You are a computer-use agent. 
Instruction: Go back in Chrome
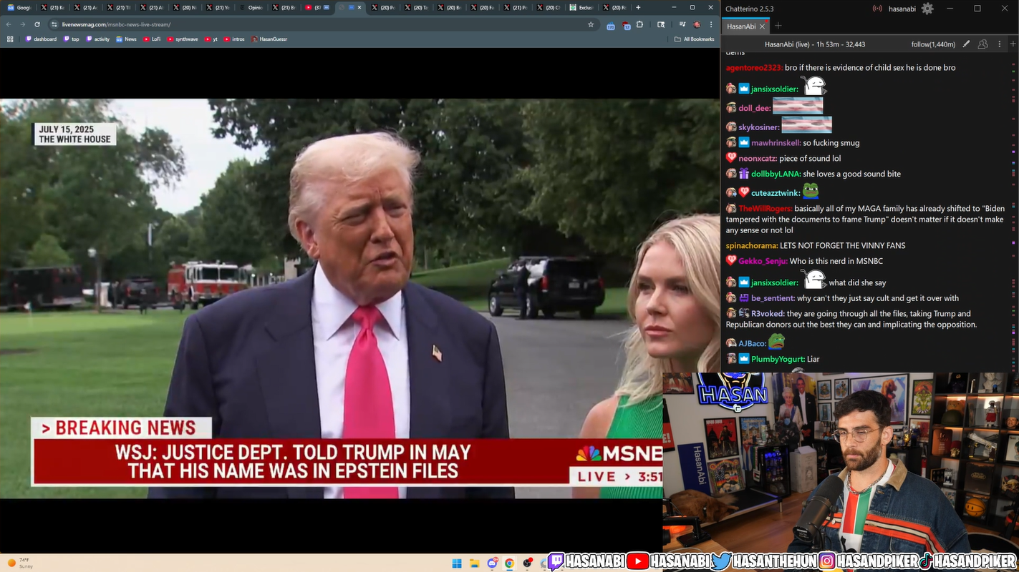click(x=9, y=24)
